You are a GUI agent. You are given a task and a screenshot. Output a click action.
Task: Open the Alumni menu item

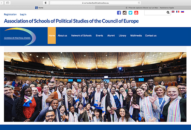pos(111,36)
